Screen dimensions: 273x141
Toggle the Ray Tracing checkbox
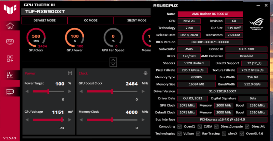click(x=198, y=134)
